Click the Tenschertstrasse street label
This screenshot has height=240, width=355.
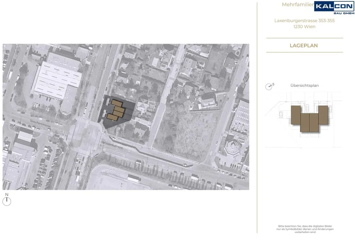[40, 123]
